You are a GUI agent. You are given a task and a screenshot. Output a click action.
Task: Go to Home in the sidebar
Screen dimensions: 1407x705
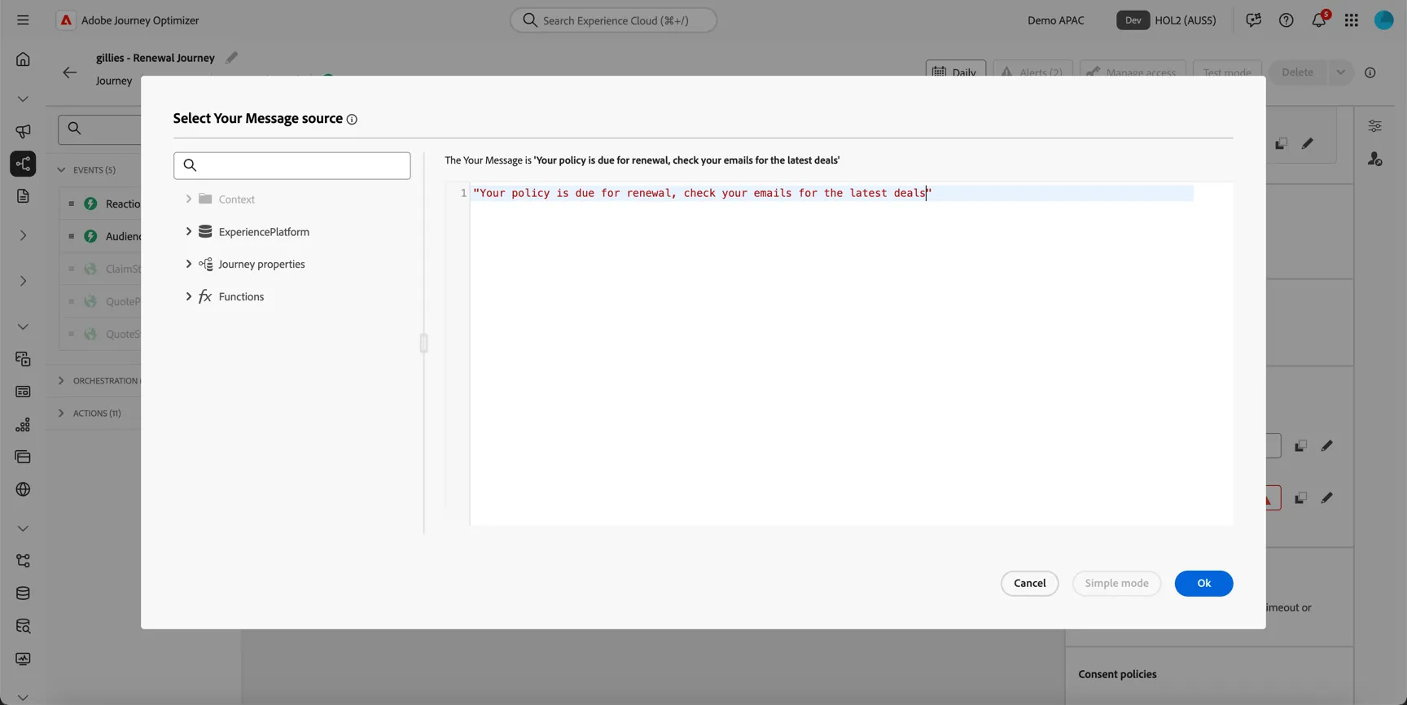click(23, 59)
